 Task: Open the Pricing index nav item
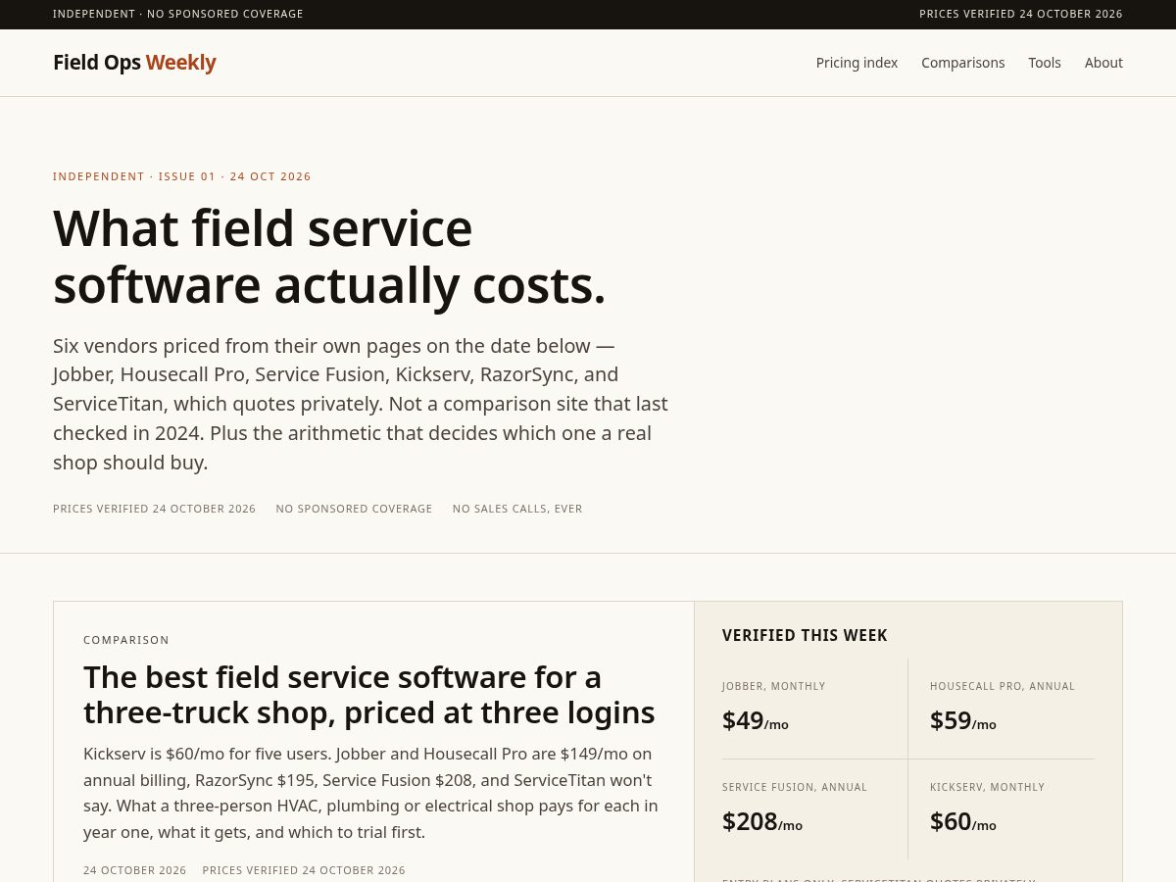pos(857,63)
